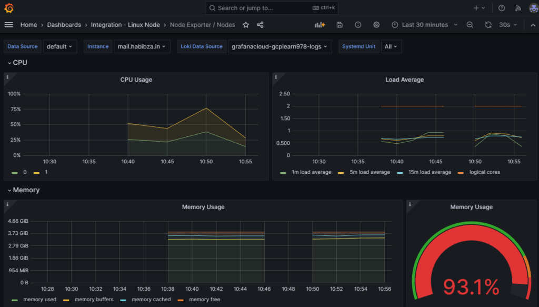This screenshot has height=307, width=539.
Task: Open the Last 30 minutes time picker
Action: 425,25
